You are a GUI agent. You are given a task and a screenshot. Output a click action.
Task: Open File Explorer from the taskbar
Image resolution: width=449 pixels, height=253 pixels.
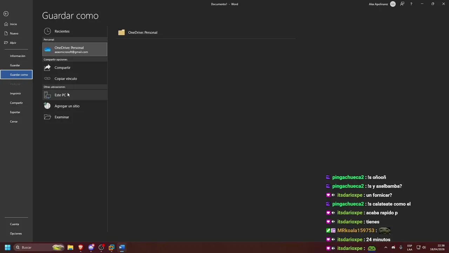point(70,247)
